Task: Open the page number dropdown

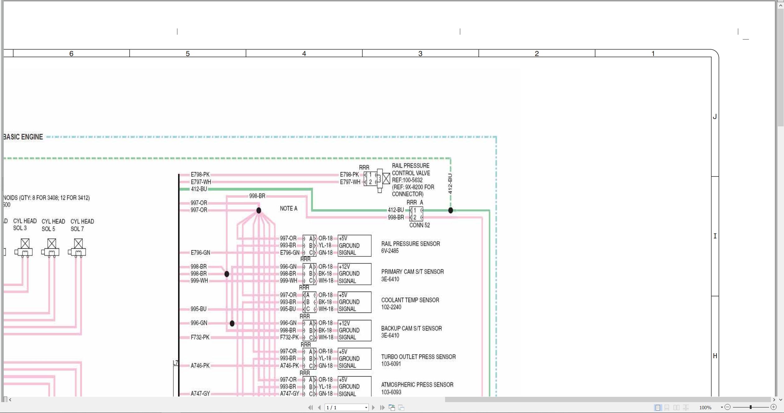Action: 366,408
